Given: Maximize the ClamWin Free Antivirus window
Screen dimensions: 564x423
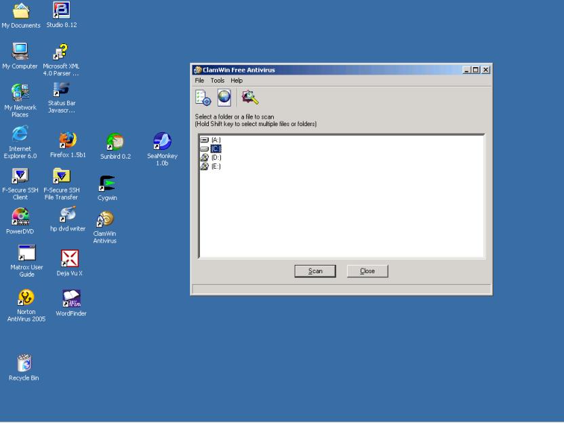Looking at the screenshot, I should pos(475,70).
